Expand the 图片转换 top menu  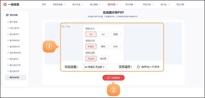[113, 4]
